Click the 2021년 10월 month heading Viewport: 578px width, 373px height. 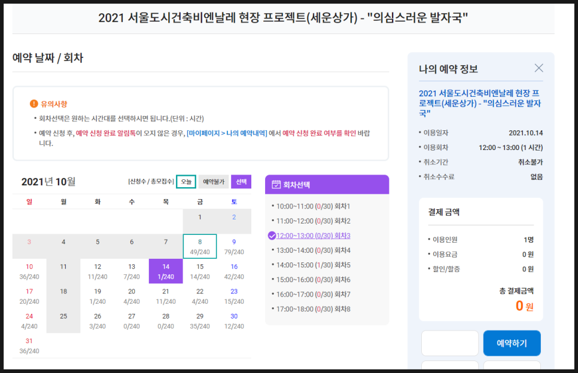48,182
